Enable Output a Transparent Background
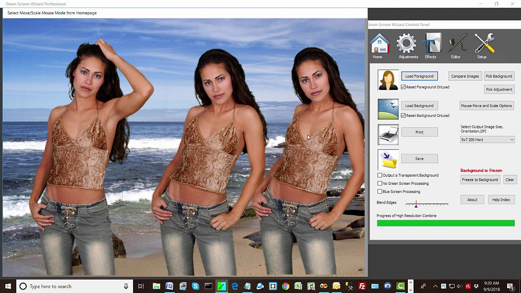The image size is (521, 293). pyautogui.click(x=380, y=175)
